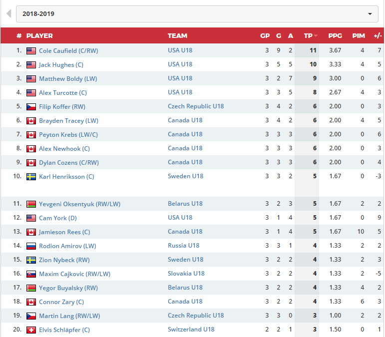Open Cole Caufield player profile
The height and width of the screenshot is (337, 385).
[x=68, y=51]
